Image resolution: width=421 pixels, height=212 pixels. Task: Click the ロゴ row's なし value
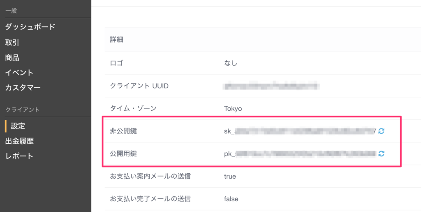pos(231,63)
